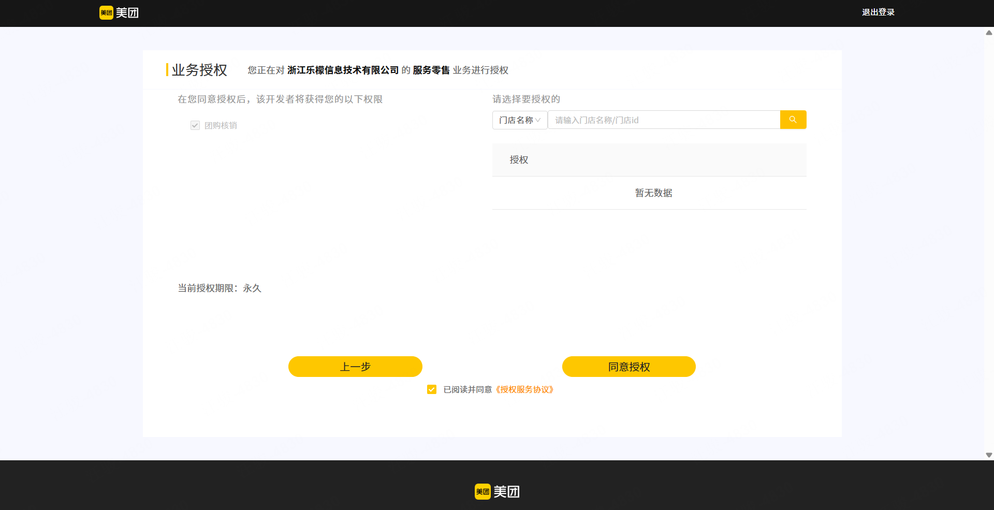
Task: Click the Meituan logo in the footer
Action: pyautogui.click(x=497, y=491)
